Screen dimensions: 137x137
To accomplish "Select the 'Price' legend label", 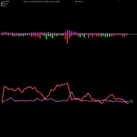I will (4, 6).
